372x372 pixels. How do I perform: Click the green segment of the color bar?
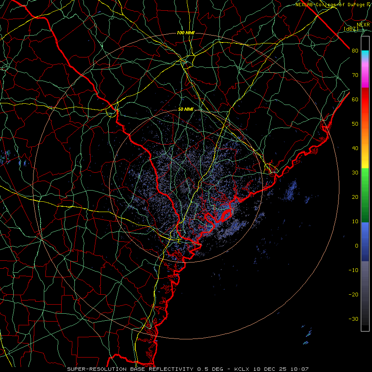(365, 195)
